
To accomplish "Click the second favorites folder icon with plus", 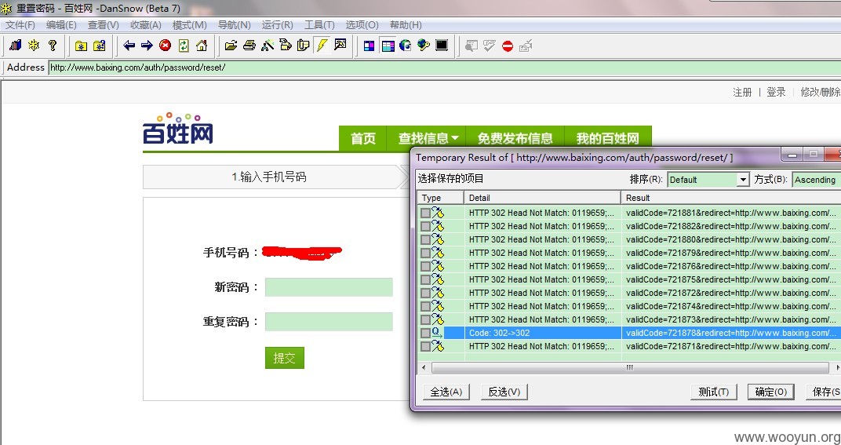I will pos(99,46).
